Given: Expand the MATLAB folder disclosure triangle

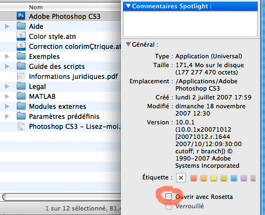Looking at the screenshot, I should coord(7,96).
